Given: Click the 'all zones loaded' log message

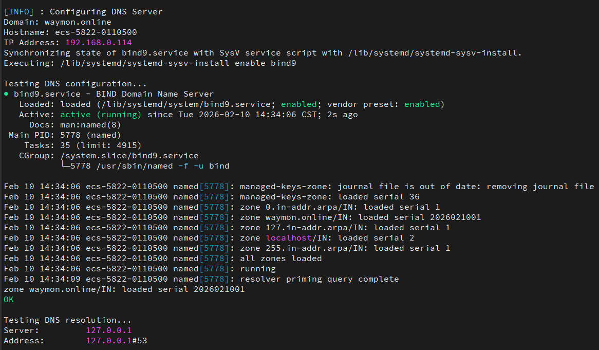Looking at the screenshot, I should click(x=280, y=259).
